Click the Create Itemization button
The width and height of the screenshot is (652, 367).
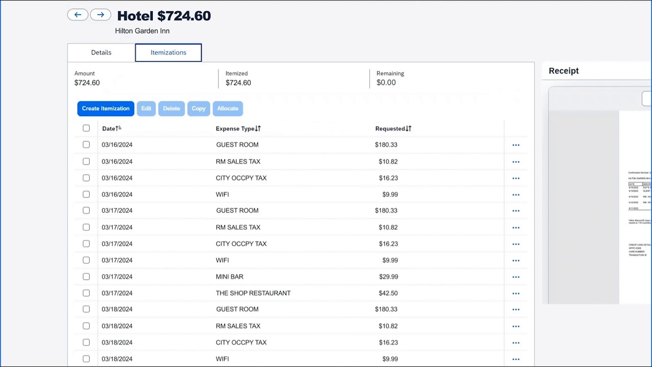106,109
